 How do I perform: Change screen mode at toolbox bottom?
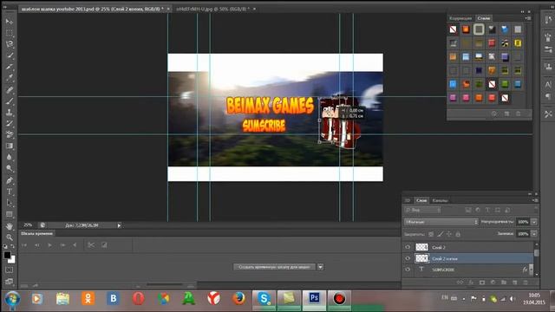click(10, 282)
